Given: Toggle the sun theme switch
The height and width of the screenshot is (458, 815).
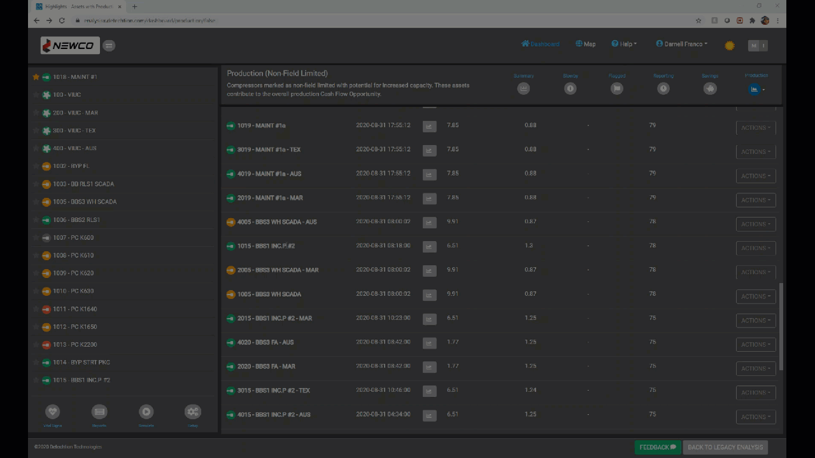Looking at the screenshot, I should coord(730,46).
